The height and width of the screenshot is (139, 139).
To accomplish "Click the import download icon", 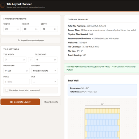I will pyautogui.click(x=18, y=40).
